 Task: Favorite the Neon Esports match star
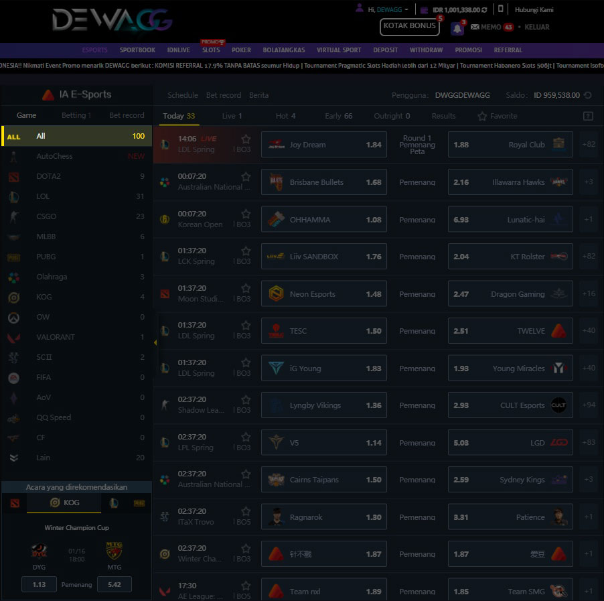(x=246, y=288)
